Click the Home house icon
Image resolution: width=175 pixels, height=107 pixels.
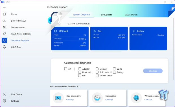tap(5, 14)
